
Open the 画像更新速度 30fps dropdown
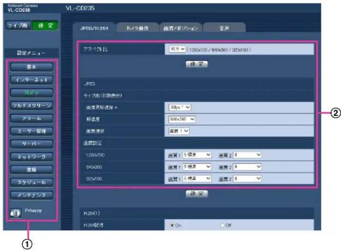tap(180, 107)
